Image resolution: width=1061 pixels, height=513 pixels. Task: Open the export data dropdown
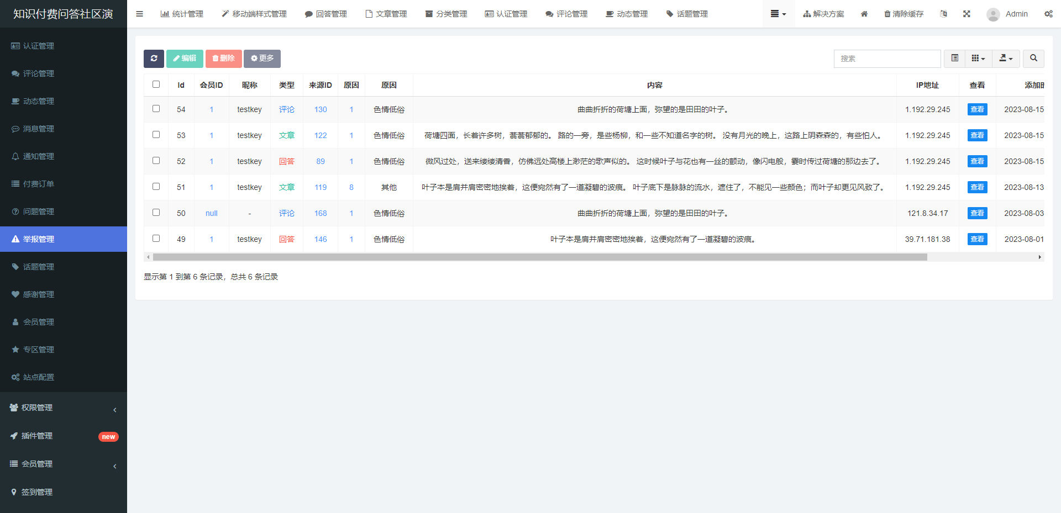coord(1006,59)
